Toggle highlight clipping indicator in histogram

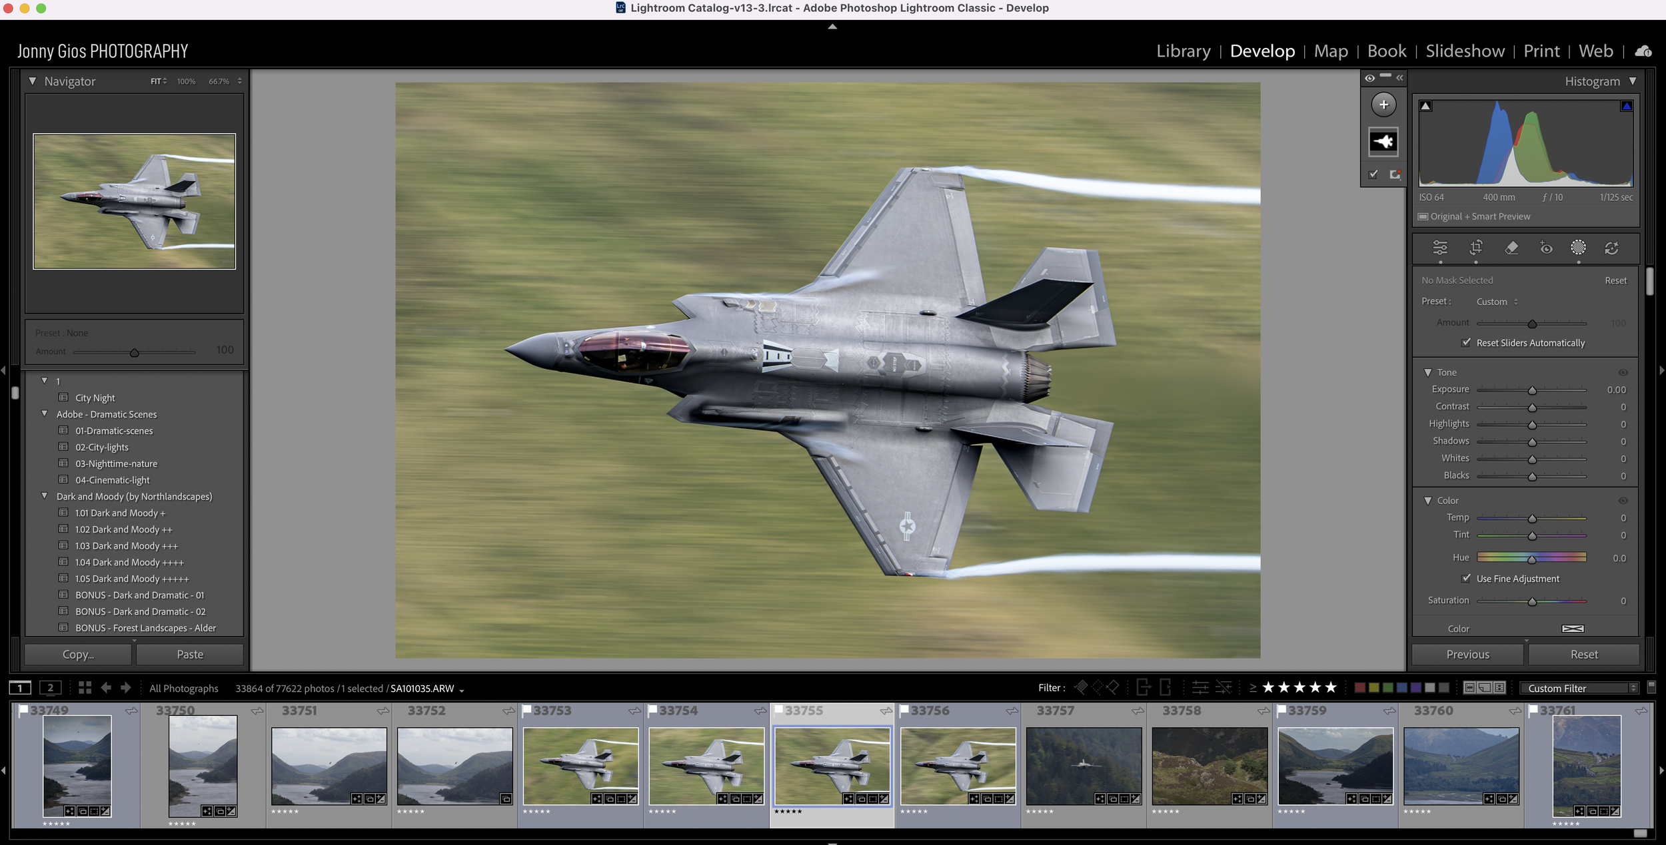coord(1627,106)
